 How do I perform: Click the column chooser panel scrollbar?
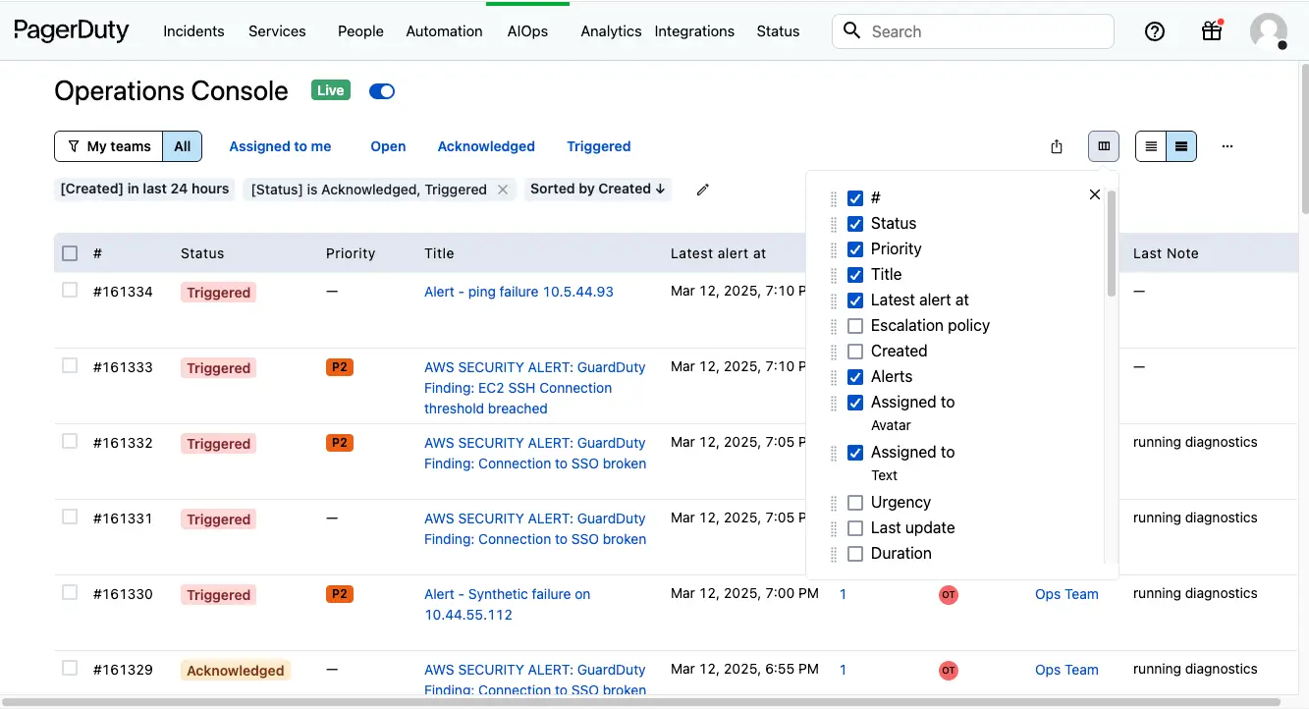tap(1112, 243)
